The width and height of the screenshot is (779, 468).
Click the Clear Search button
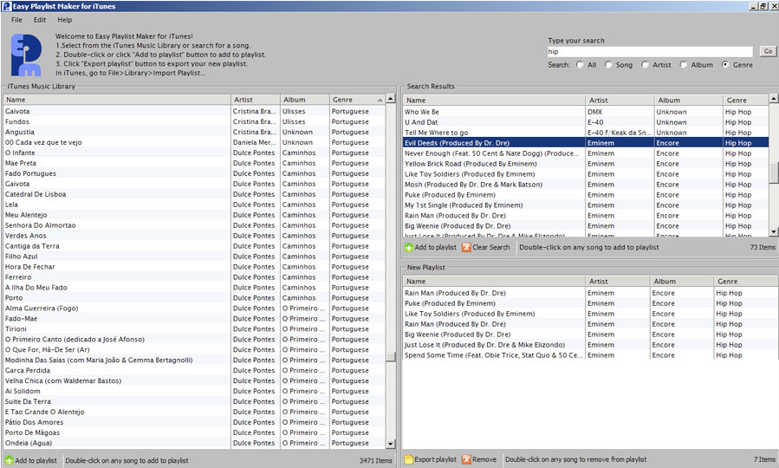486,247
